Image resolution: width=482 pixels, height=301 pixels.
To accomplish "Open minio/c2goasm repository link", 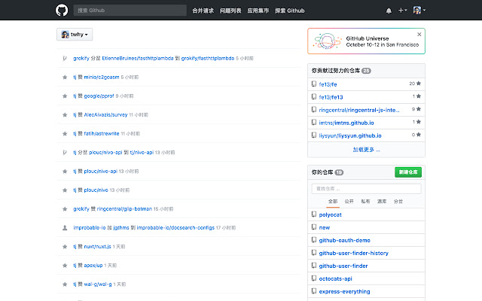I will [x=102, y=77].
